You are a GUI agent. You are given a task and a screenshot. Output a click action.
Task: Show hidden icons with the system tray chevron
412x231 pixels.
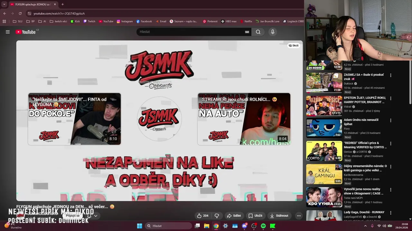click(365, 226)
